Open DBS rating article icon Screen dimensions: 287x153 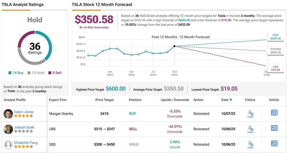coord(274,144)
